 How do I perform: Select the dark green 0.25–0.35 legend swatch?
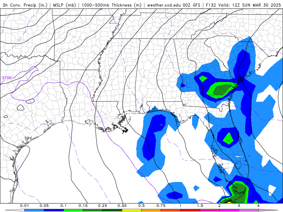[112, 210]
